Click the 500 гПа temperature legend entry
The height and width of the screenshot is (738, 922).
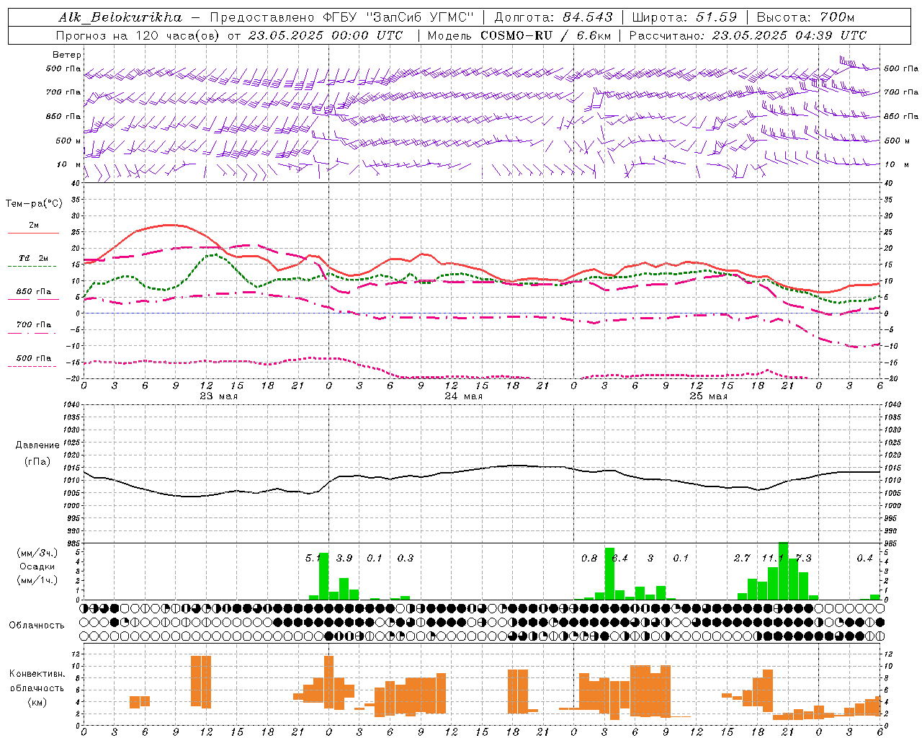34,358
